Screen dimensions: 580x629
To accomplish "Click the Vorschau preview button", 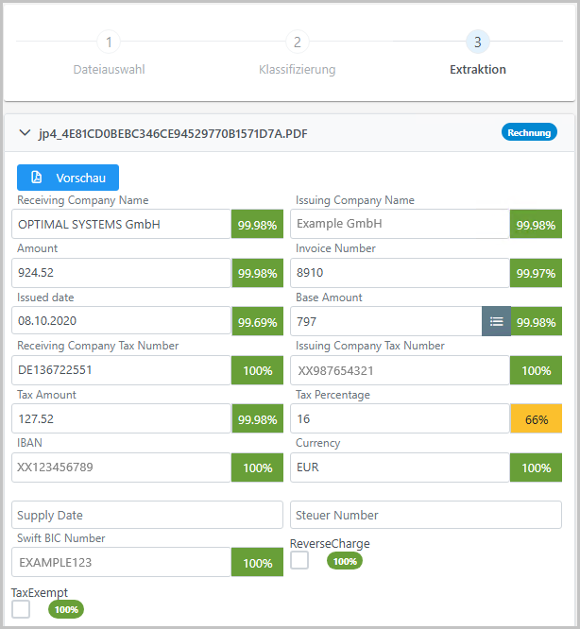I will [68, 178].
